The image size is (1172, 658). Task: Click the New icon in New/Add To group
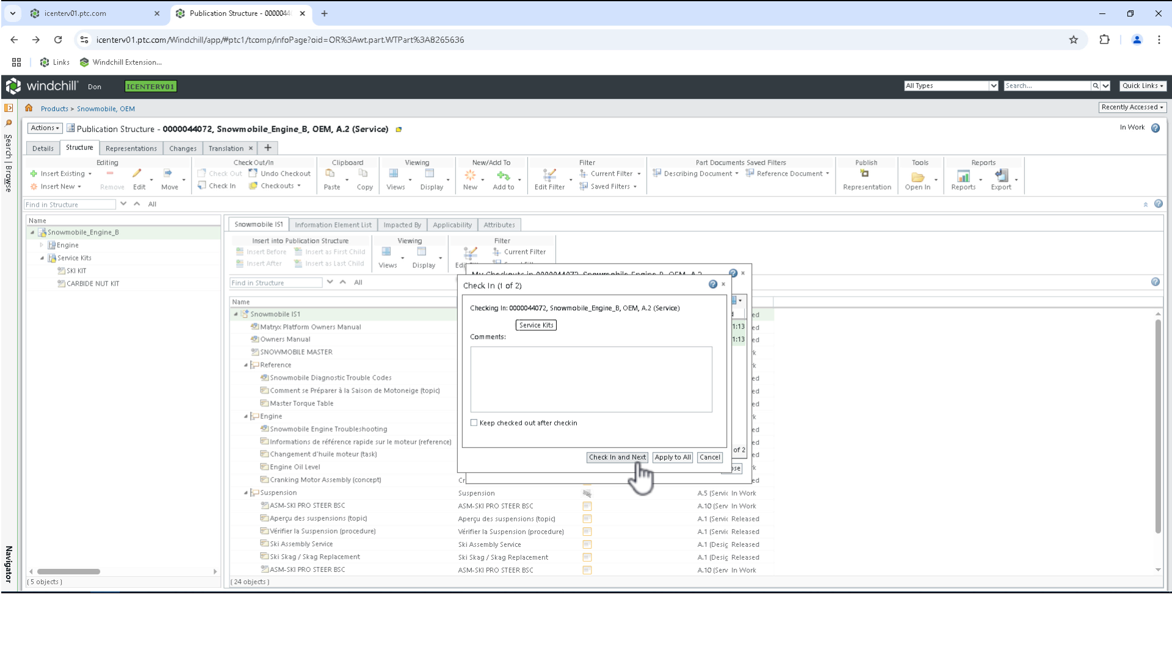[x=470, y=176]
